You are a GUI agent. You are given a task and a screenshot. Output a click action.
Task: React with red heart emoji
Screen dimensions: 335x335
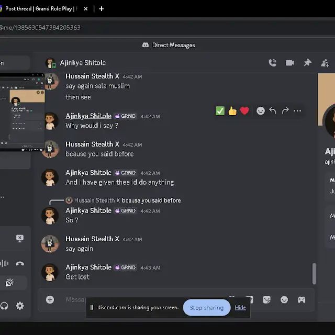244,111
